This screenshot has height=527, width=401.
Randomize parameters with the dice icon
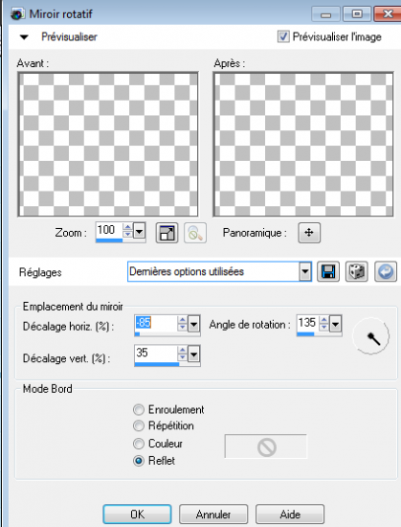pyautogui.click(x=357, y=271)
